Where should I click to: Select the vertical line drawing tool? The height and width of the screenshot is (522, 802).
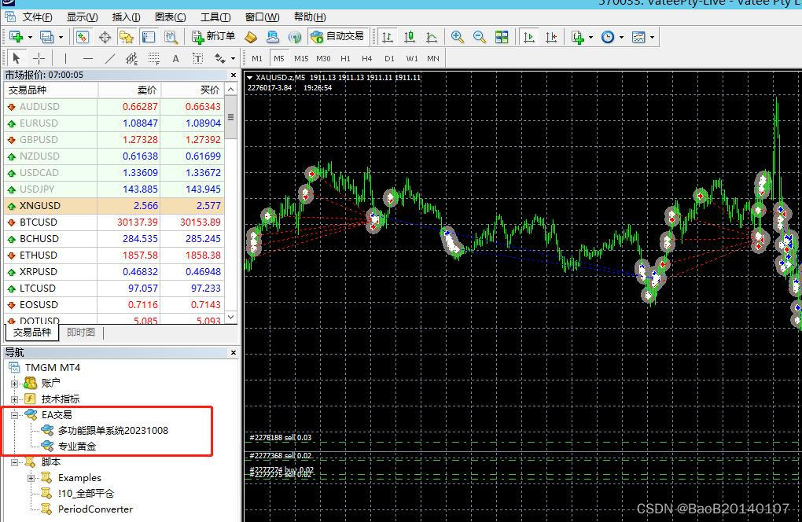coord(65,58)
